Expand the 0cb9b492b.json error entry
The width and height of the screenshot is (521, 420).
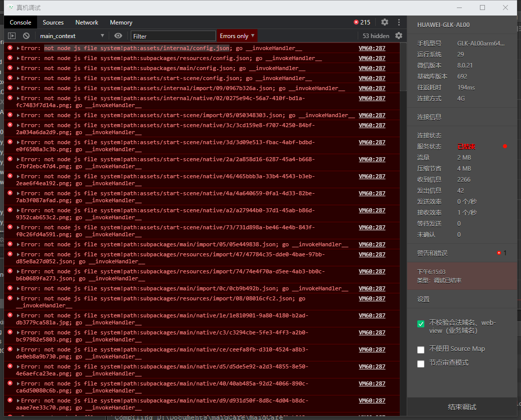18,289
